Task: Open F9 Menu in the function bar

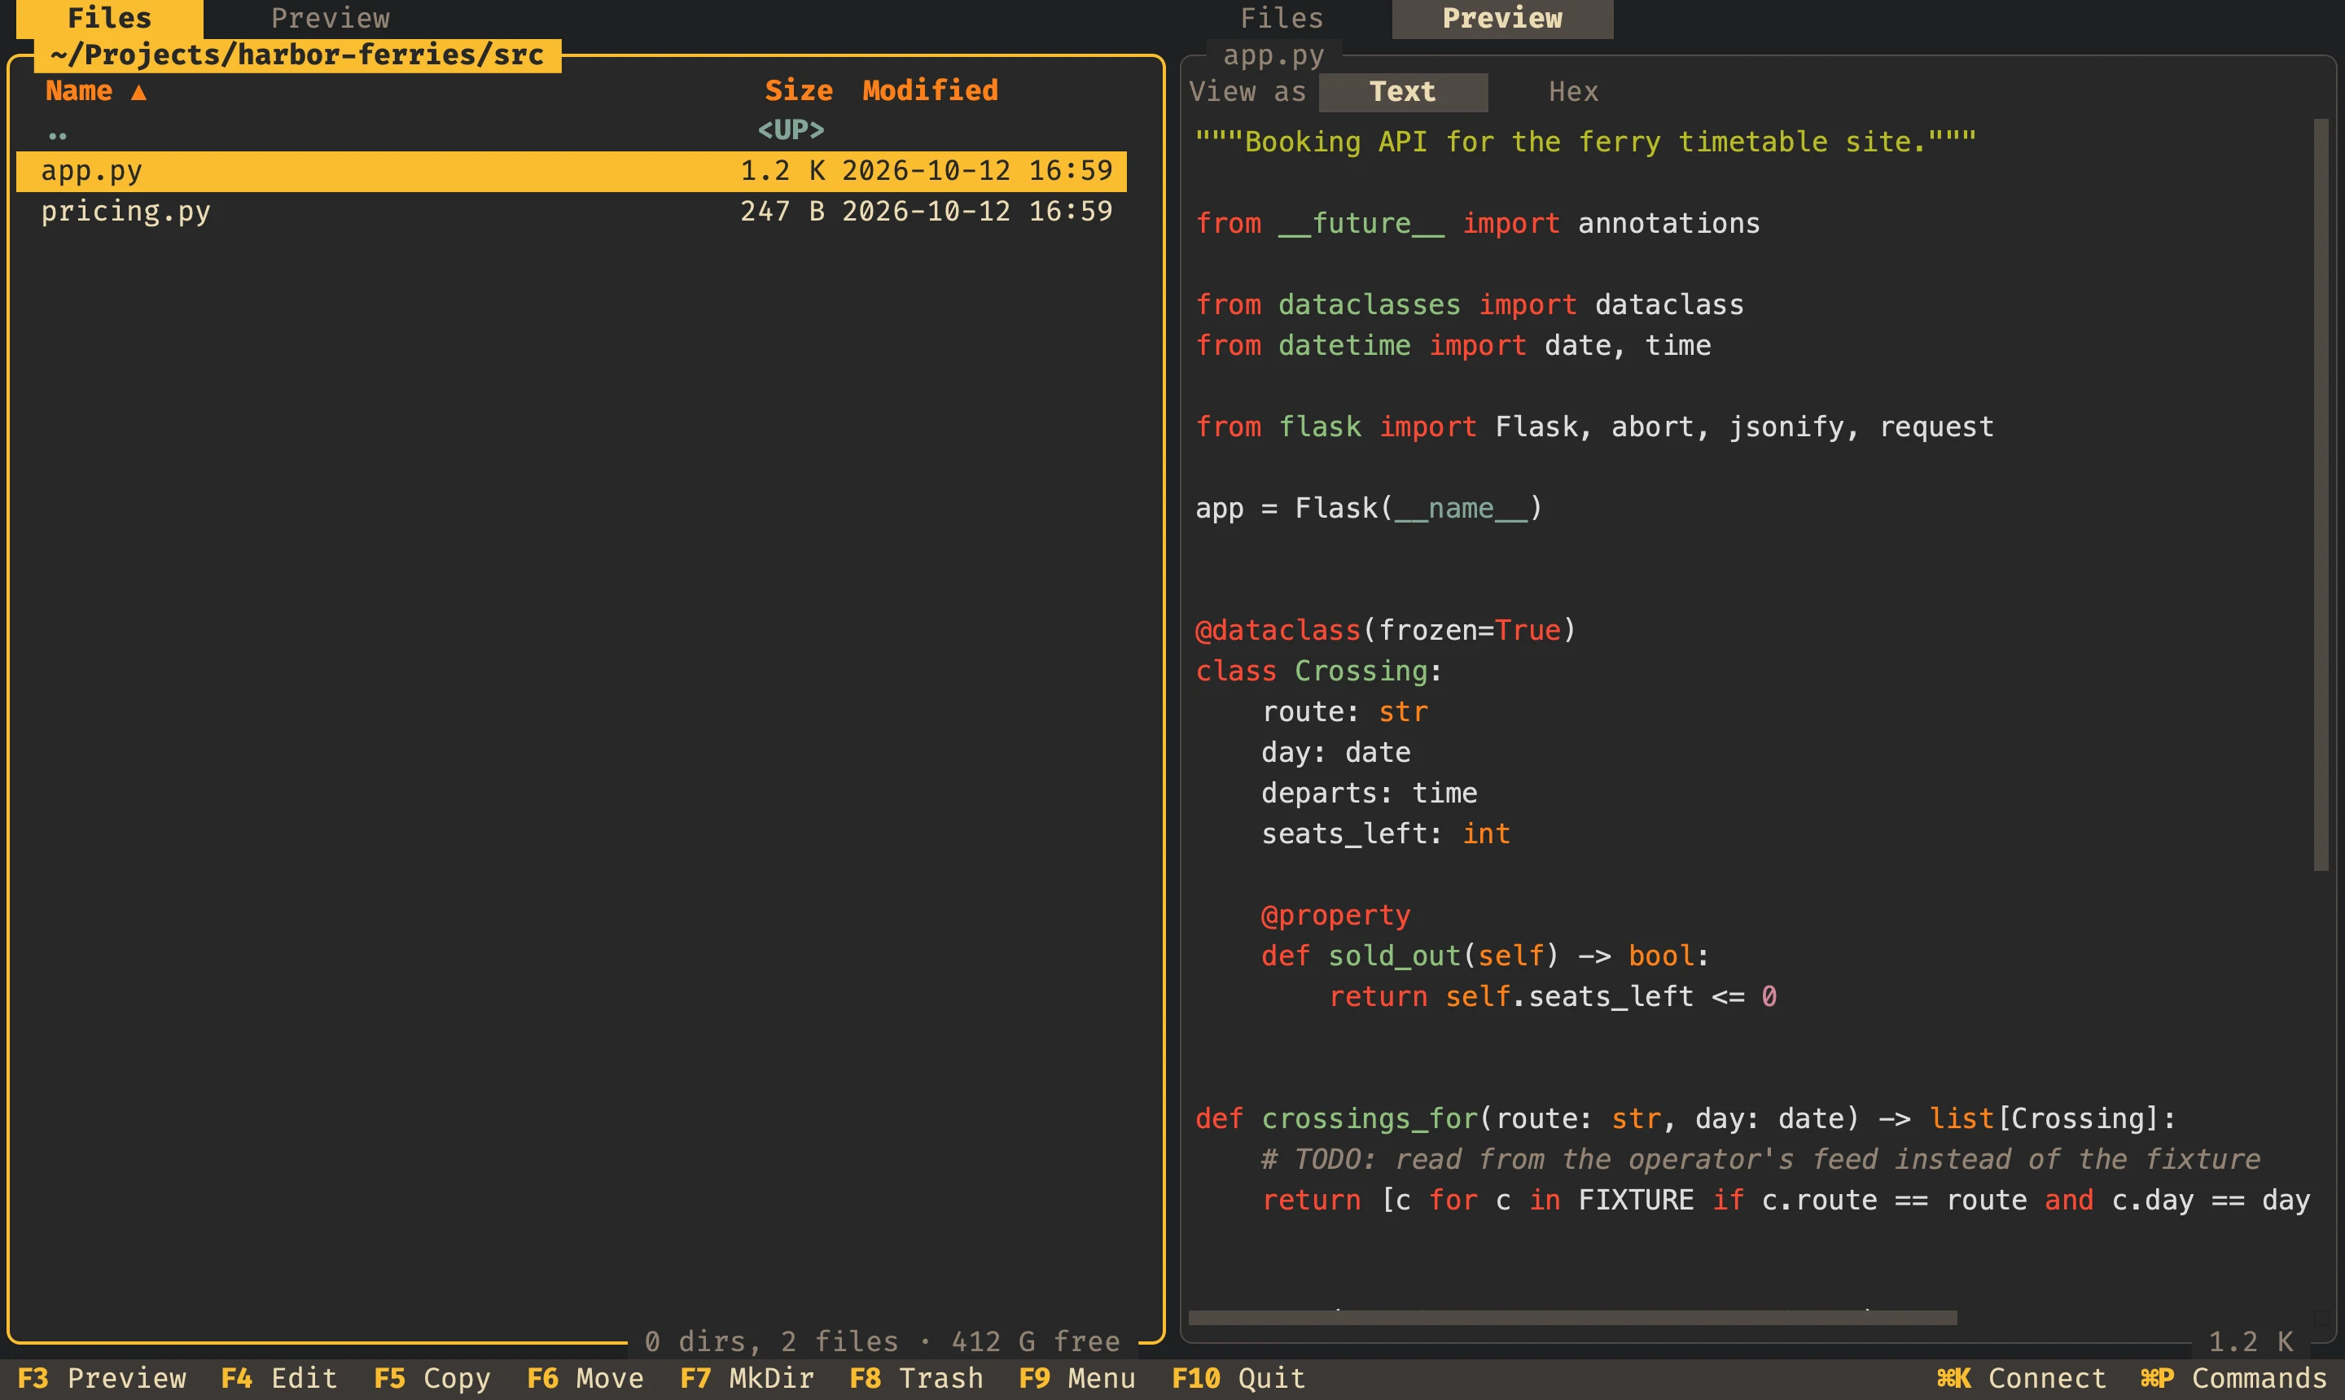Action: (1076, 1378)
